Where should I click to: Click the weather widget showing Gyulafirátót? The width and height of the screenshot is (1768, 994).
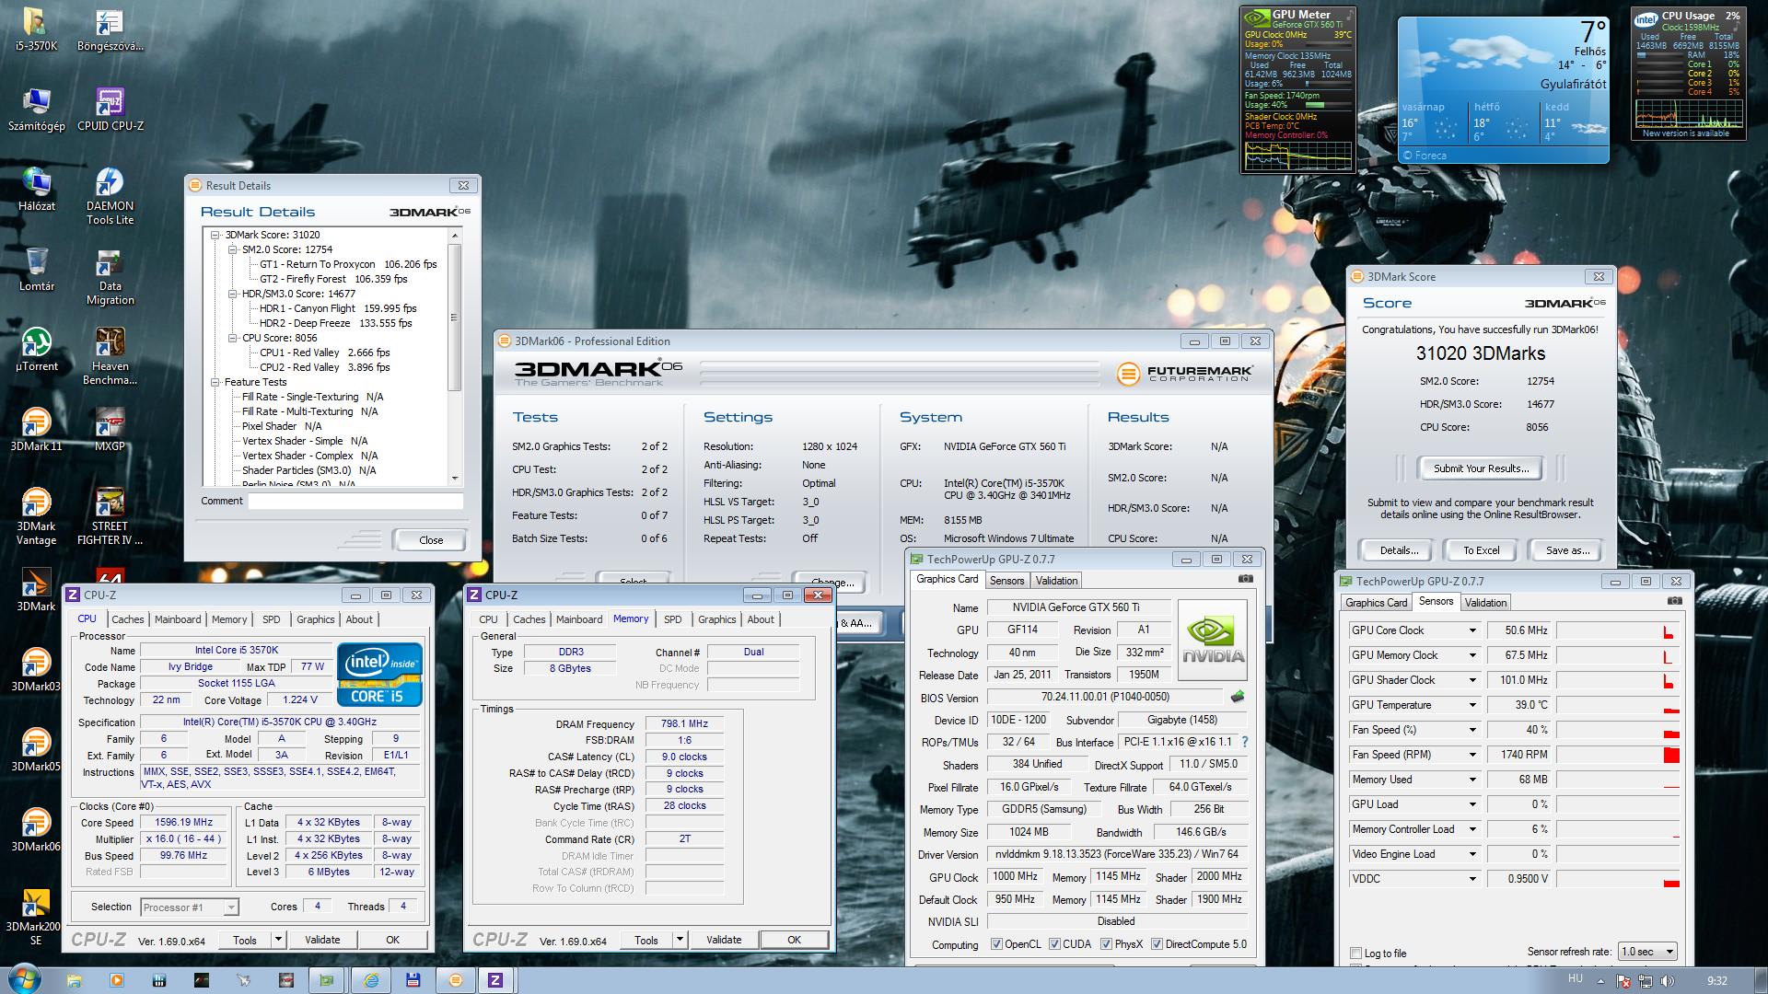1503,89
